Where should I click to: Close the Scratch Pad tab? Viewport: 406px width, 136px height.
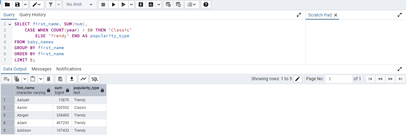[x=336, y=15]
